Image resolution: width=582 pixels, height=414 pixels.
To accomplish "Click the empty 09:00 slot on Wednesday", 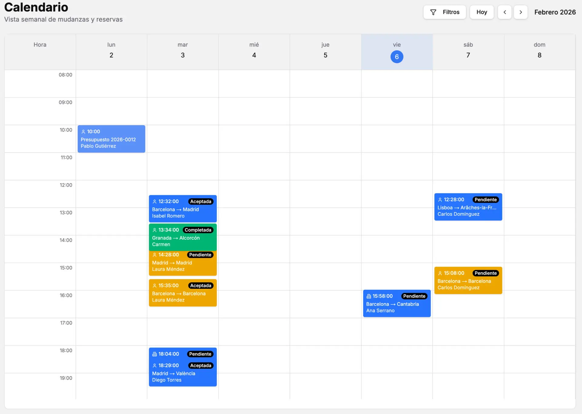I will (x=254, y=111).
